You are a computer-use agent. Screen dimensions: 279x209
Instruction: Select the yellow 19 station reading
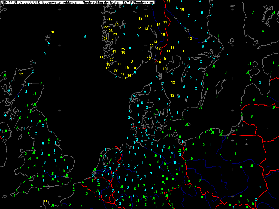[x=127, y=68]
